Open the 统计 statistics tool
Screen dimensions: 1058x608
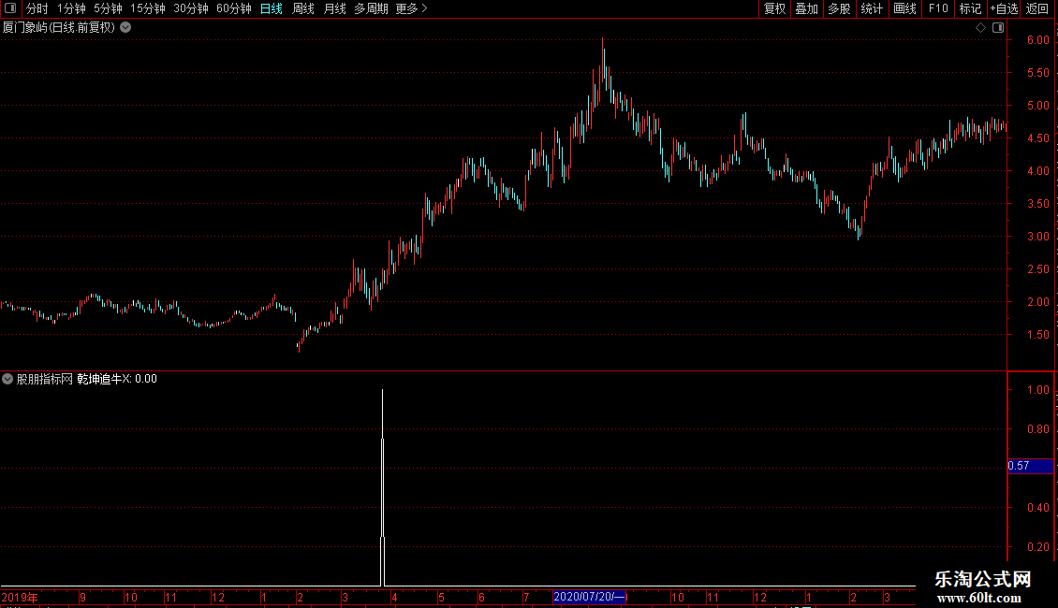pyautogui.click(x=871, y=8)
